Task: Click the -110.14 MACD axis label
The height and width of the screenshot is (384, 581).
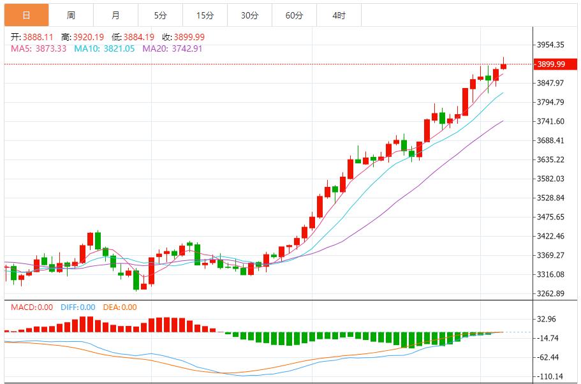Action: click(x=551, y=376)
